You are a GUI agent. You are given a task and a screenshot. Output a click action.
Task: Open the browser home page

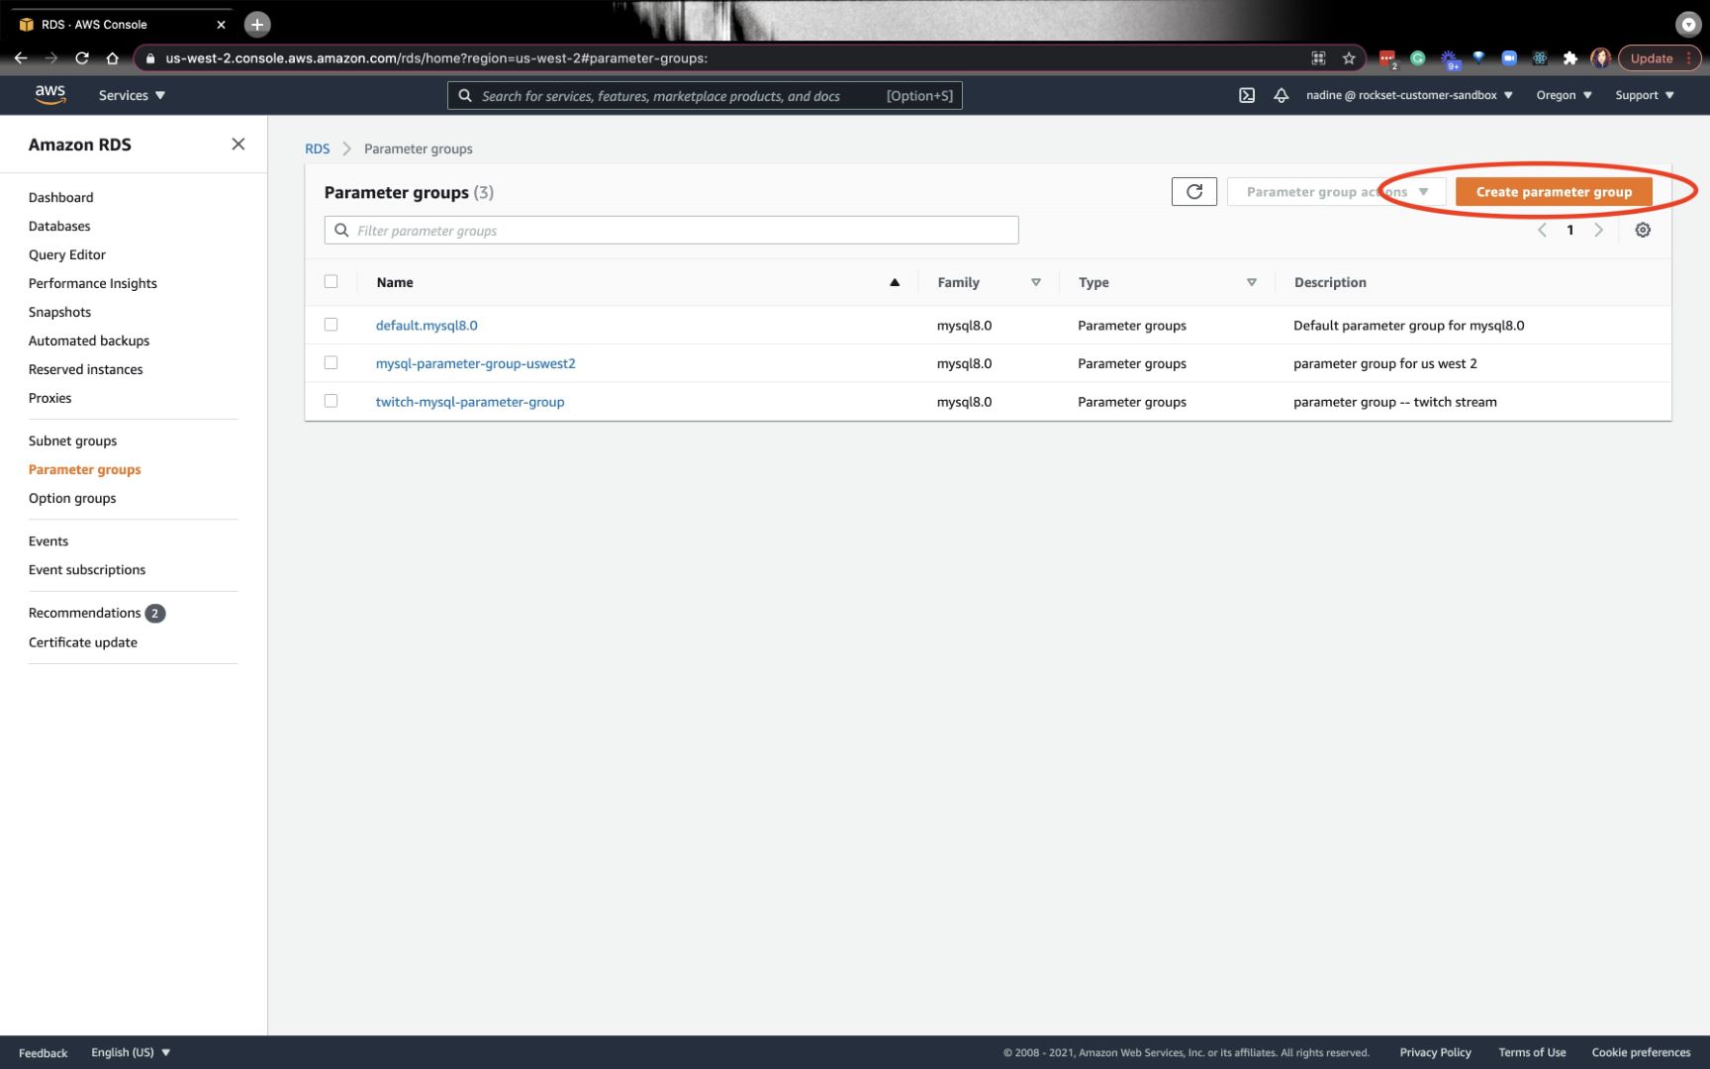point(112,58)
